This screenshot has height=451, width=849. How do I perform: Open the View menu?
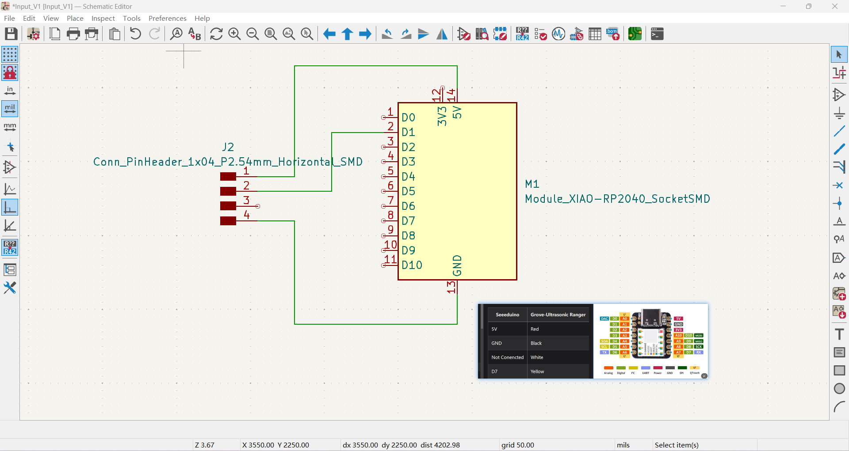pyautogui.click(x=51, y=18)
